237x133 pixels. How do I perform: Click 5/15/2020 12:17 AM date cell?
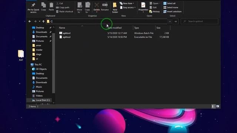117,33
